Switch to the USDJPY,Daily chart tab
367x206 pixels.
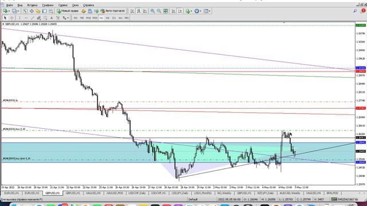coord(179,193)
